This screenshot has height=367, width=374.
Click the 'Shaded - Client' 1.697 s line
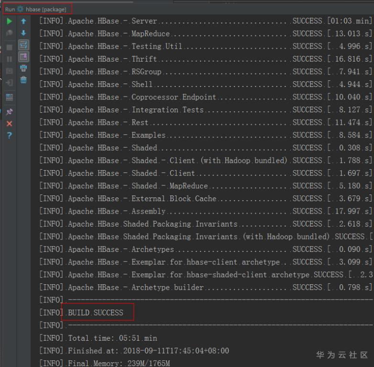click(x=206, y=173)
